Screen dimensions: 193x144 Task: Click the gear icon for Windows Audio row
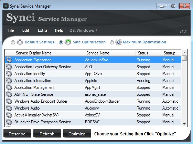9,108
